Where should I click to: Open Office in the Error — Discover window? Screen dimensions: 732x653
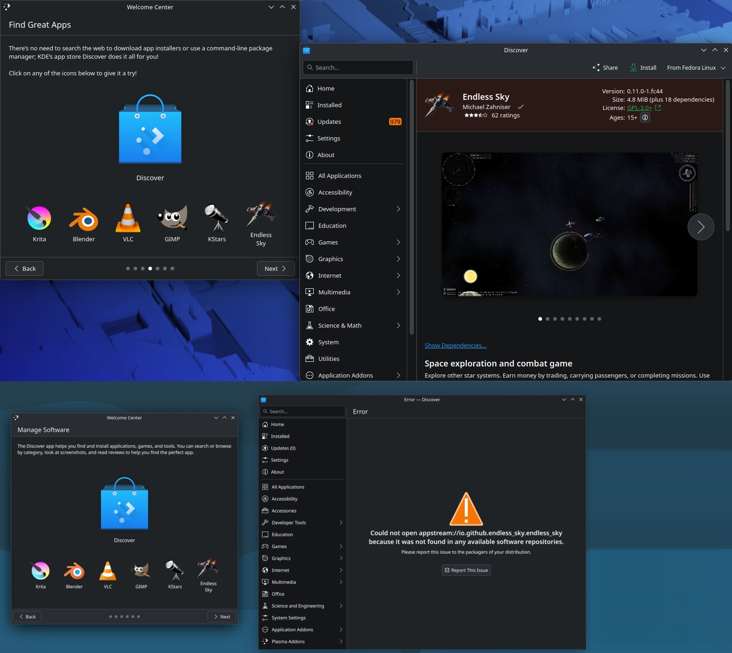tap(303, 594)
